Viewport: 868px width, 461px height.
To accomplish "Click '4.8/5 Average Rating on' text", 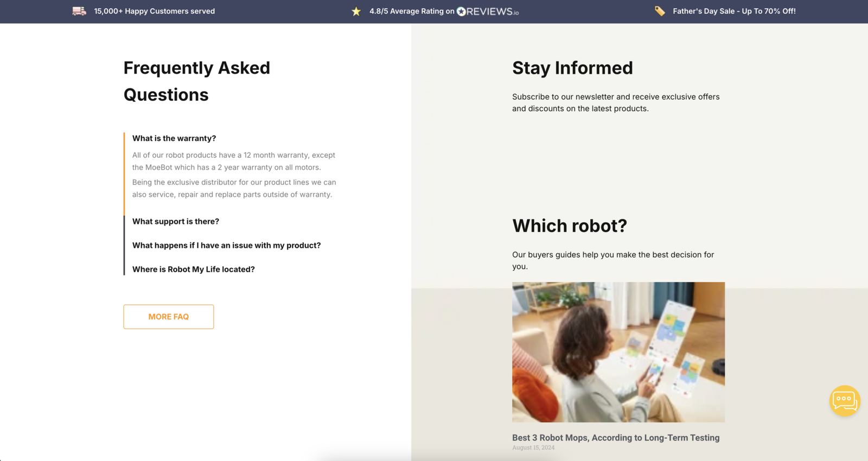I will [412, 11].
